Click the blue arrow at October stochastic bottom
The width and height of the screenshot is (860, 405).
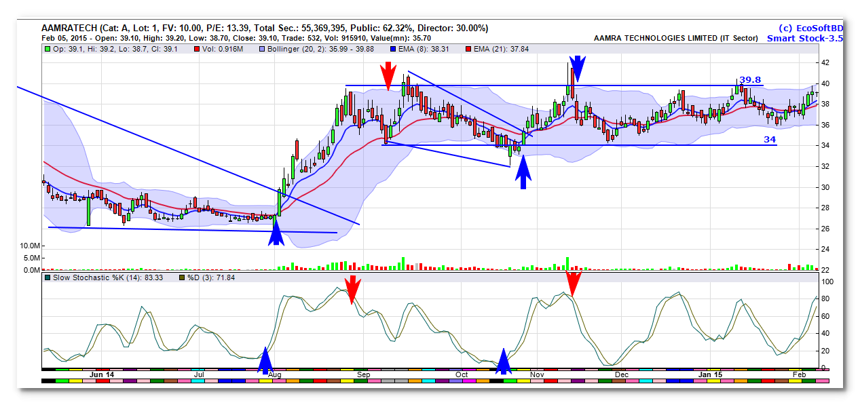coord(503,362)
